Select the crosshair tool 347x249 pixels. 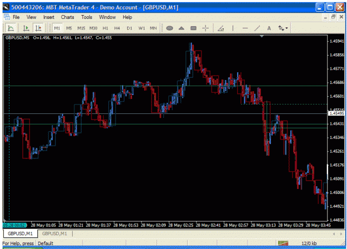click(205, 28)
